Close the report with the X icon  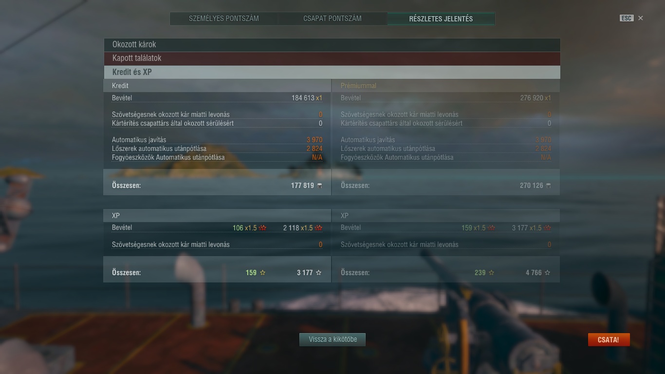point(641,18)
